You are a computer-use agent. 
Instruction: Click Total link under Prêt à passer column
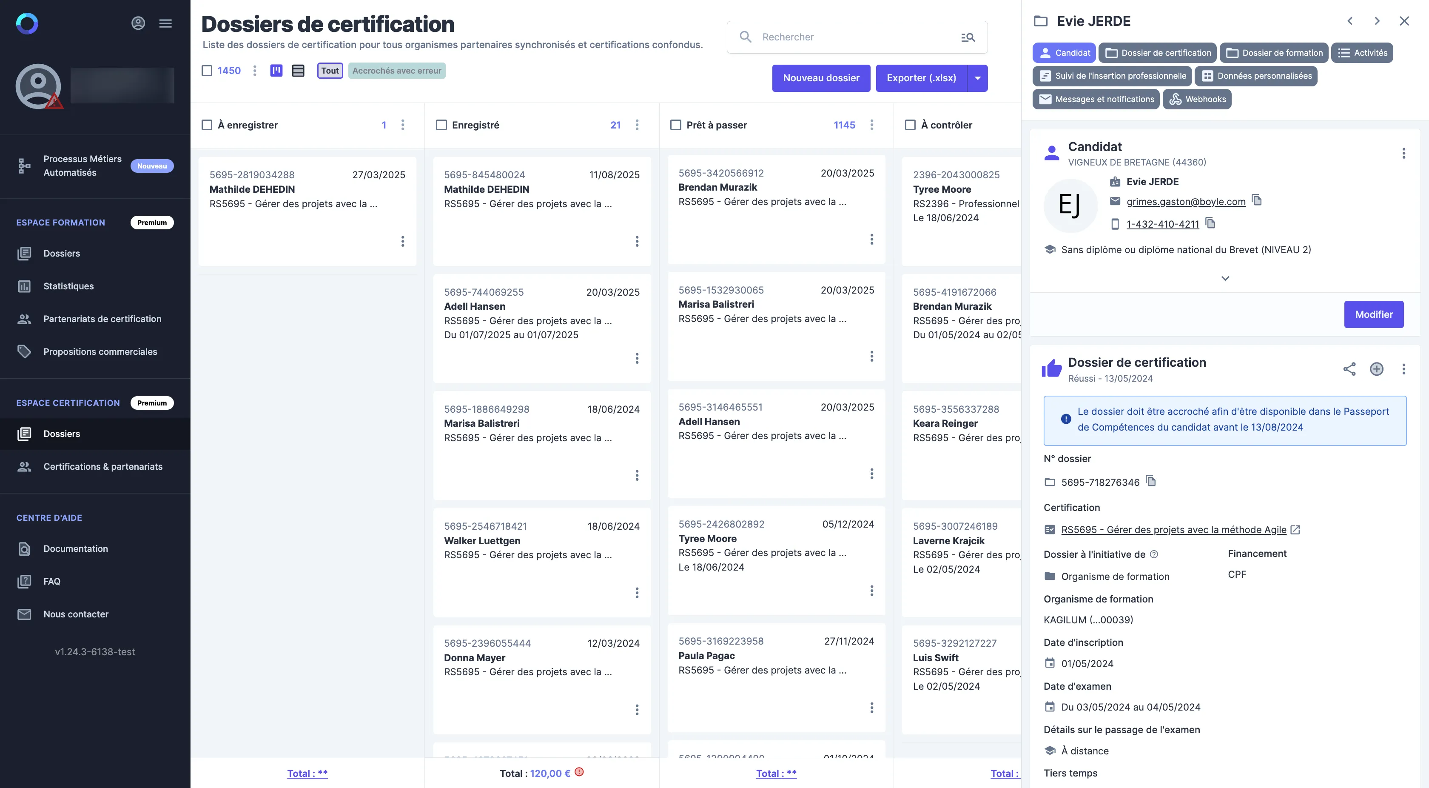coord(776,773)
